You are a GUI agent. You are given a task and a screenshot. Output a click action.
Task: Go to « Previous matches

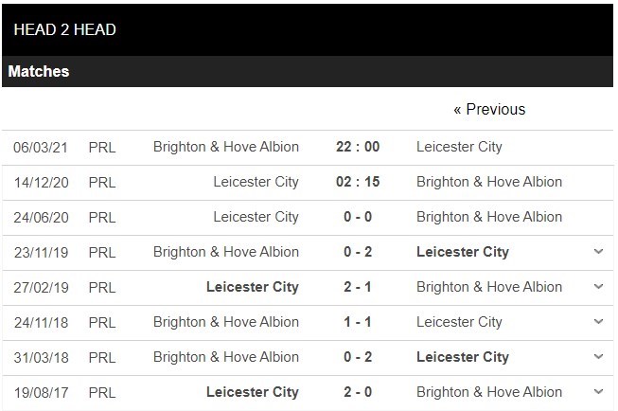point(489,110)
